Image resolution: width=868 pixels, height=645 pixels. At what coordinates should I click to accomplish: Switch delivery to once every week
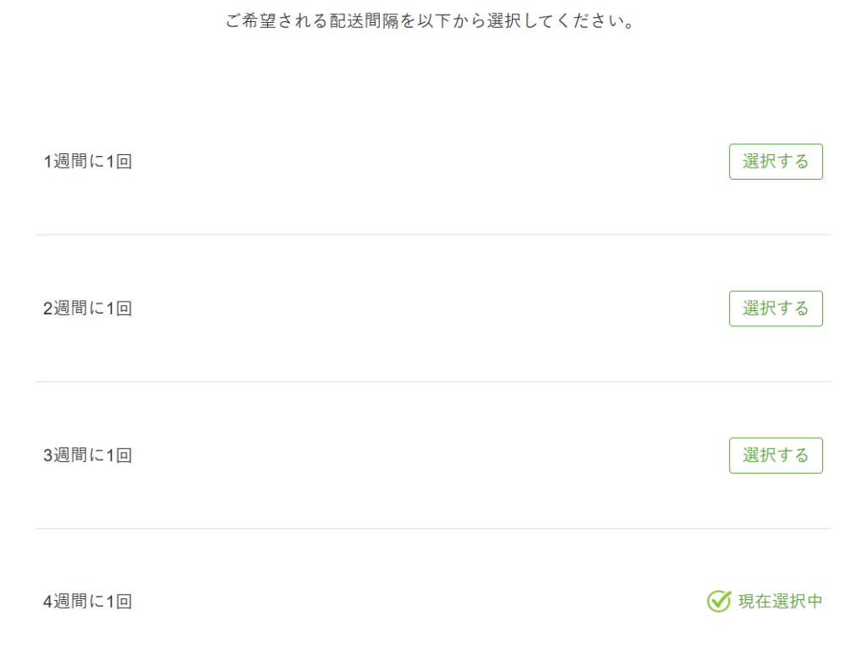click(776, 162)
